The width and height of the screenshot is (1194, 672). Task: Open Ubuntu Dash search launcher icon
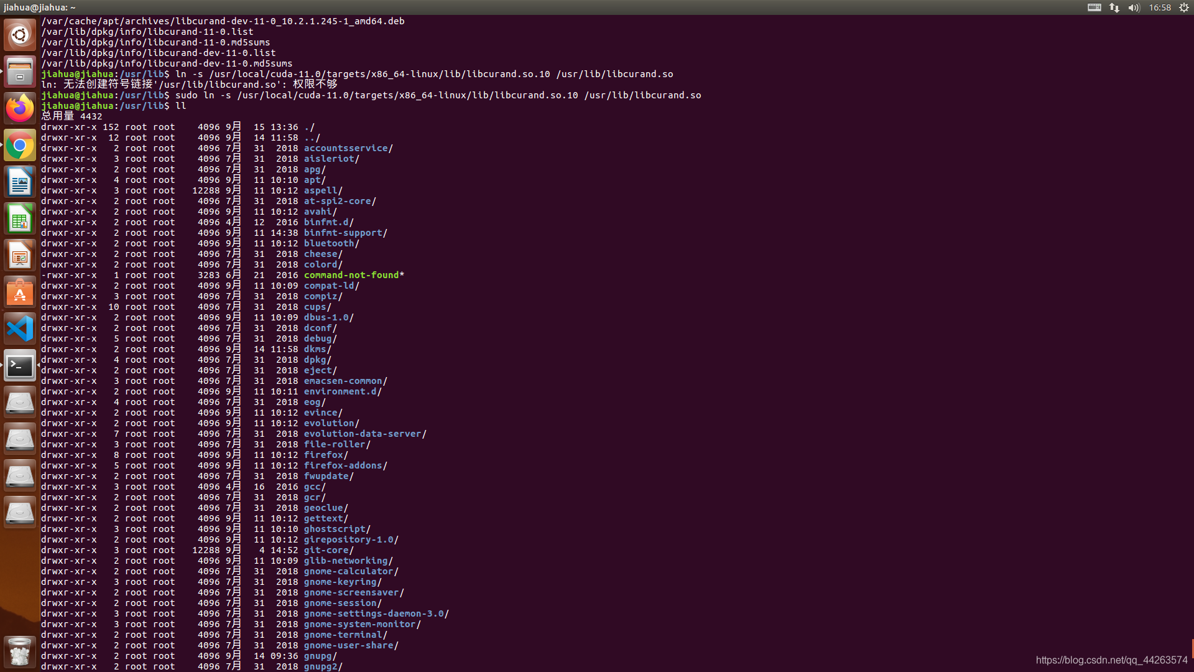[20, 35]
